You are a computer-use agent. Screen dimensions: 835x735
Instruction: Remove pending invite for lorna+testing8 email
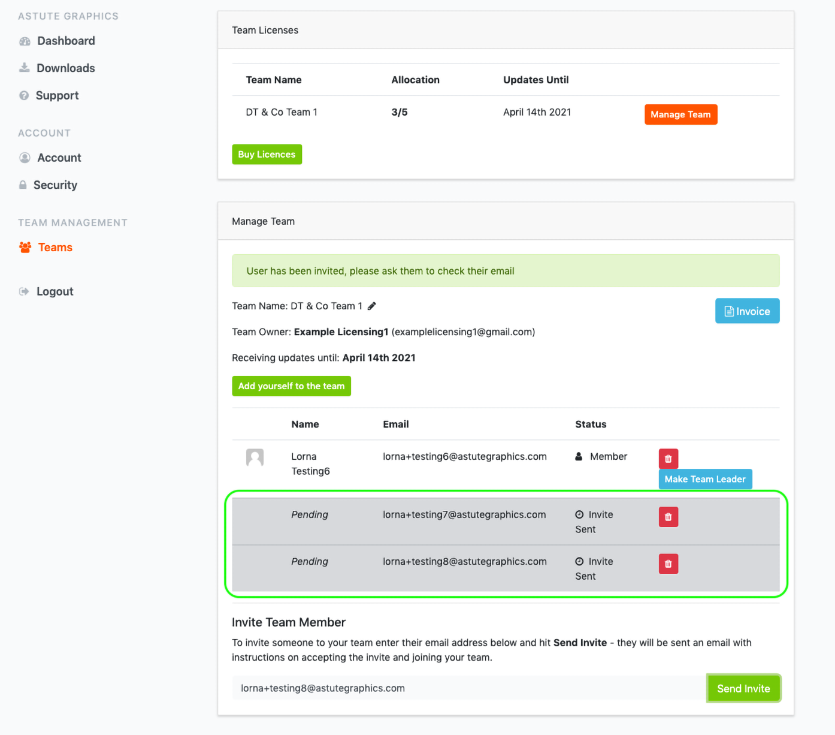pos(668,564)
